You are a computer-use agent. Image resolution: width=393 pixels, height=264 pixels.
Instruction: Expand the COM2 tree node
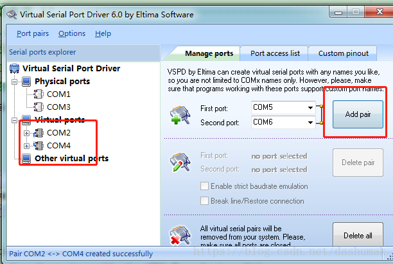tap(26, 133)
